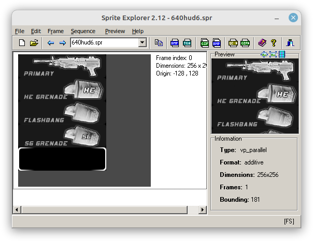Click the 'Frames: 1' entry
Screen dimensions: 313x241
click(x=234, y=187)
